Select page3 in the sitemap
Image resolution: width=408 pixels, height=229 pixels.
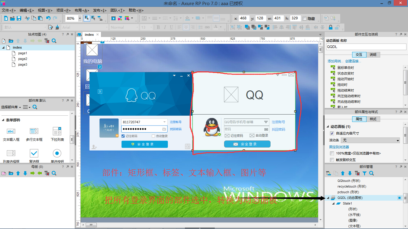[x=22, y=64]
